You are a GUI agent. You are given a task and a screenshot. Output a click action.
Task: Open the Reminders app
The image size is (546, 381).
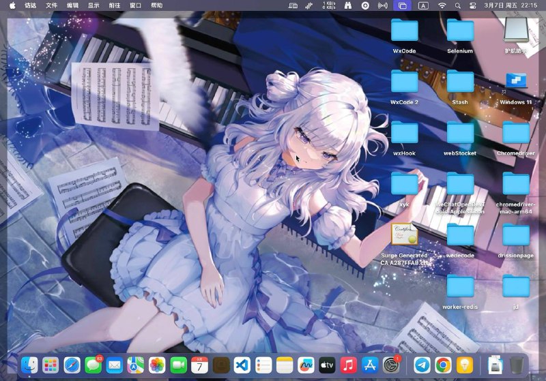pyautogui.click(x=263, y=365)
